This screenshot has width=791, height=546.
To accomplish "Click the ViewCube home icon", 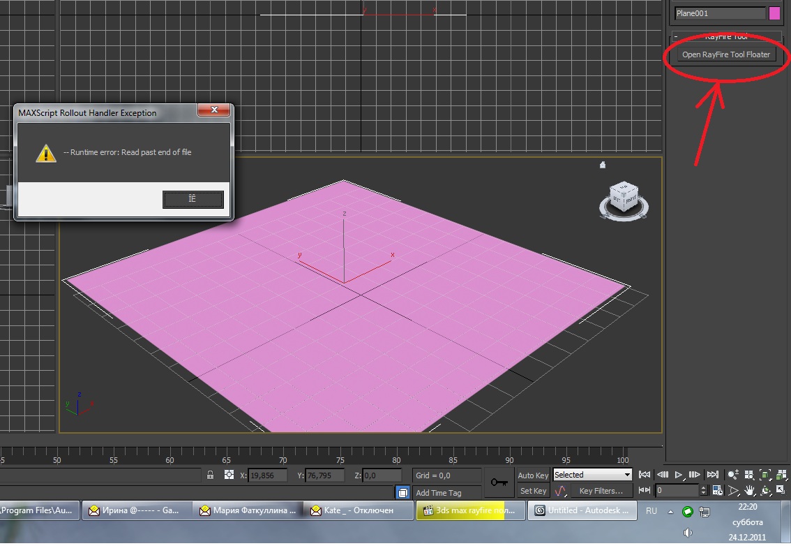I will point(603,165).
